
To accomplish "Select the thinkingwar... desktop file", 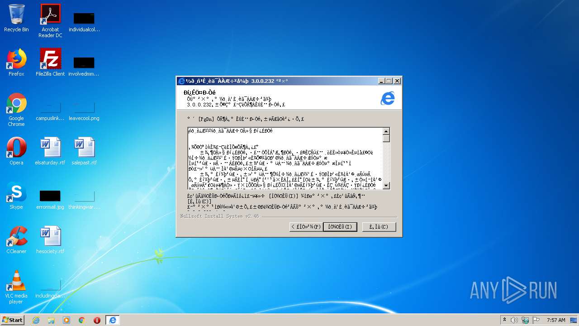I will tap(84, 200).
